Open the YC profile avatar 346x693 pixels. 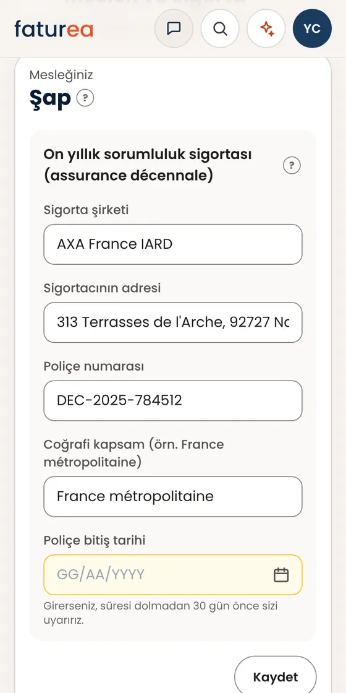[x=312, y=28]
